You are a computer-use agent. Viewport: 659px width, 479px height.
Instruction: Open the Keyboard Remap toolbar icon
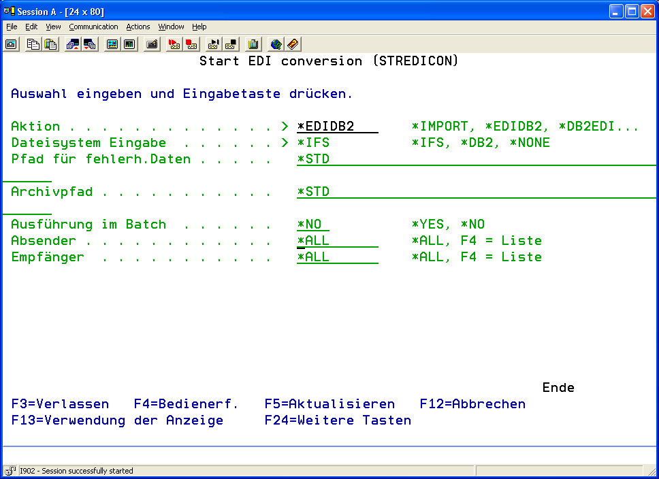click(x=152, y=44)
